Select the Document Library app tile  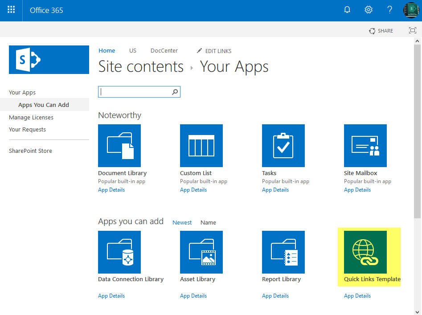point(119,146)
